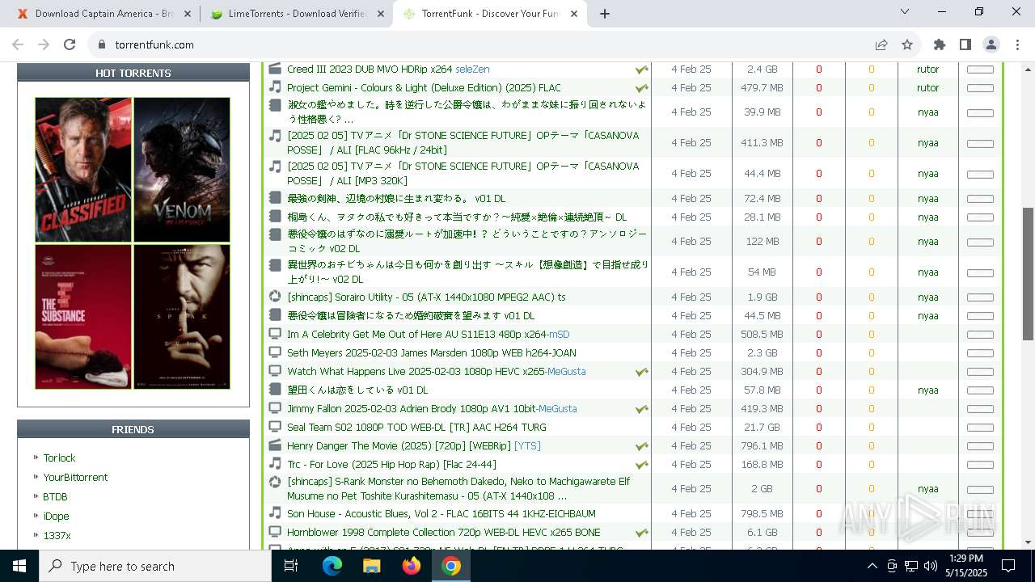This screenshot has height=582, width=1035.
Task: Open Jimmy Fallon Adrien Brody torrent link
Action: 432,409
